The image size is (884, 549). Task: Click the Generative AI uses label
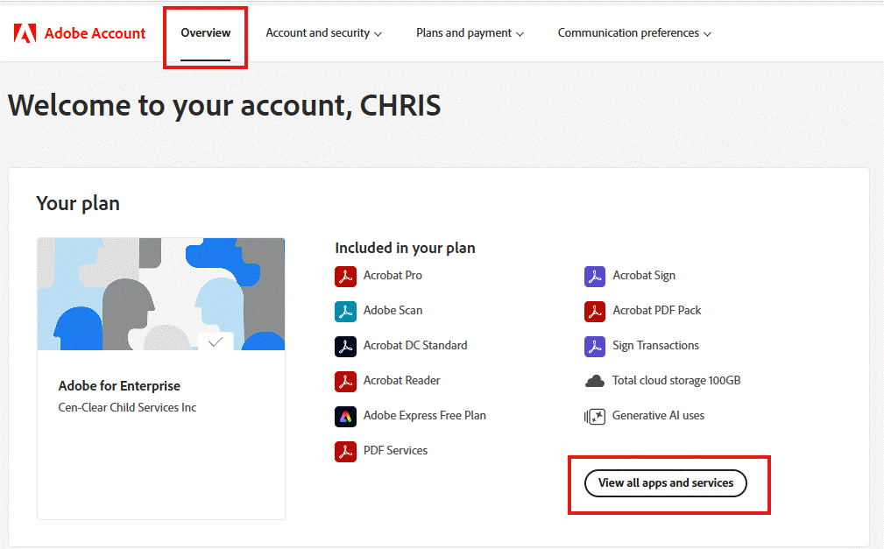[x=659, y=415]
